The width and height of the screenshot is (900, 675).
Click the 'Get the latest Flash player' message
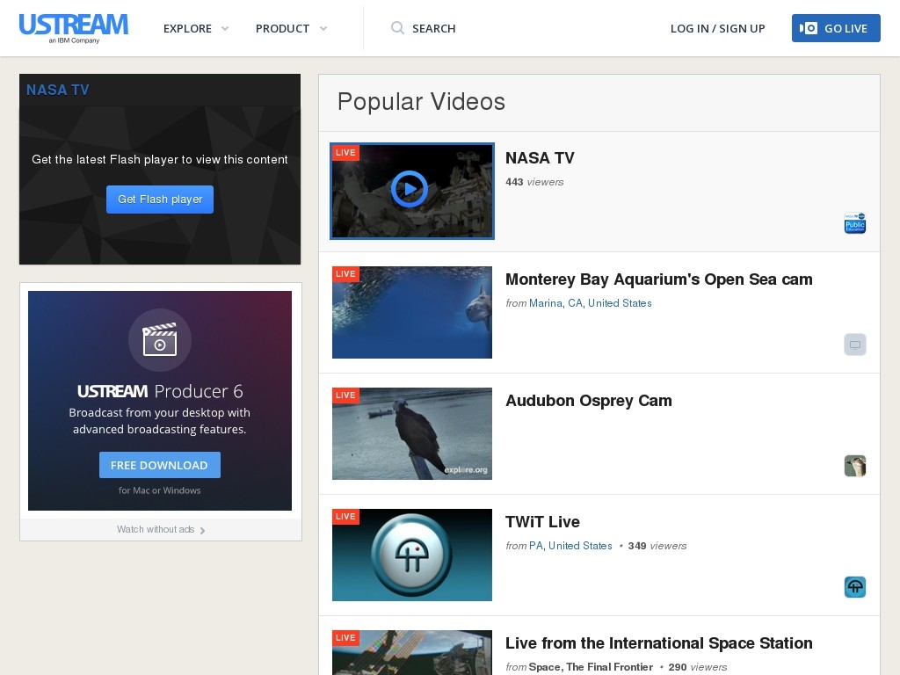[160, 160]
